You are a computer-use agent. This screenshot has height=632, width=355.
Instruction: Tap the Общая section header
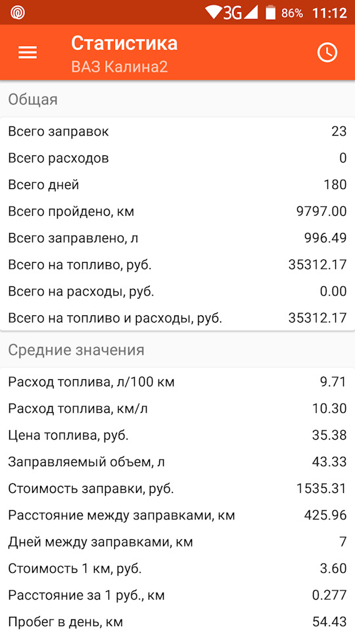coord(33,99)
